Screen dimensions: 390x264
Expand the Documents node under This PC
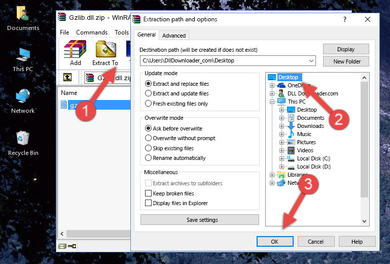pos(281,118)
